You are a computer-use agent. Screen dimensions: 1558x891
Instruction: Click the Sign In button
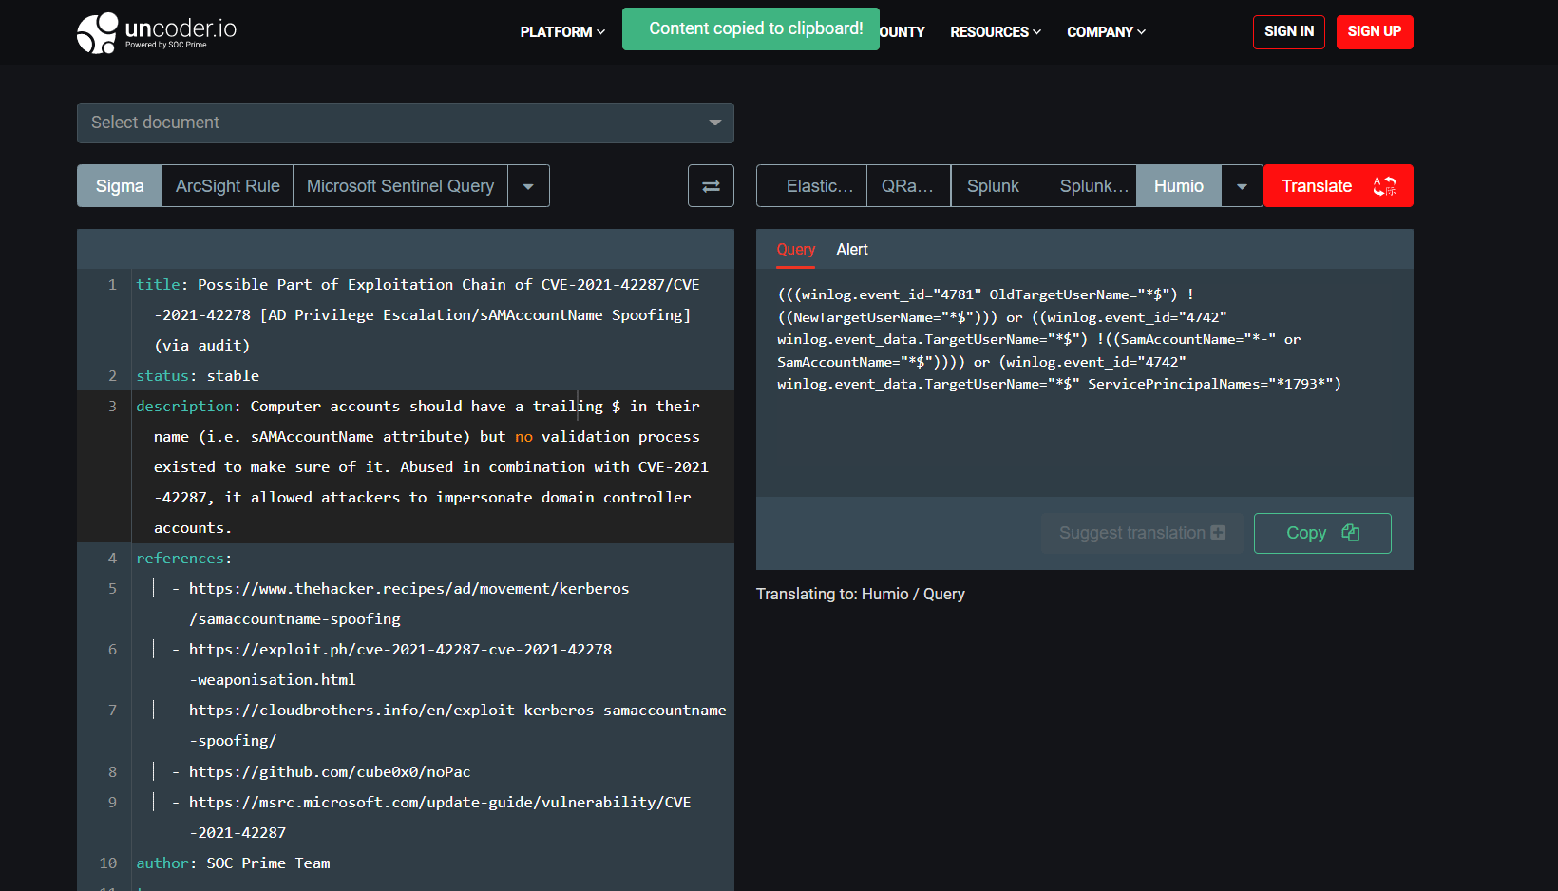coord(1288,31)
